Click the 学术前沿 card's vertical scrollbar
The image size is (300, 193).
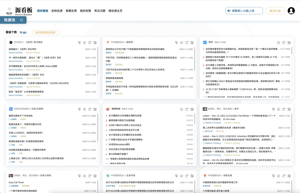pos(98,61)
